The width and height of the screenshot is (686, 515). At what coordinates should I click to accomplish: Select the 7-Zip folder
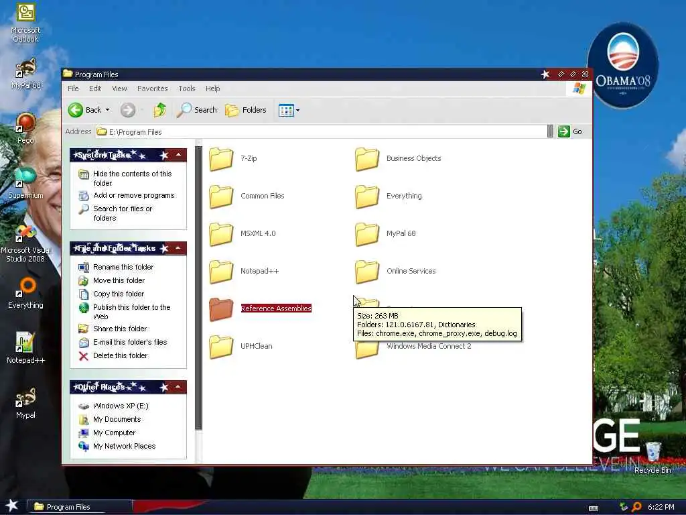232,158
